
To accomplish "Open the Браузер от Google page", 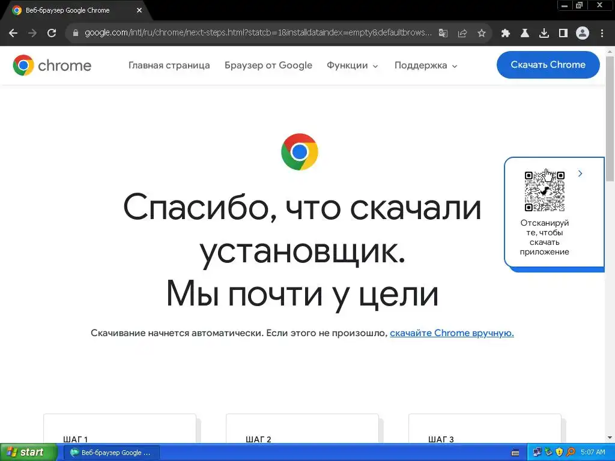I will 268,65.
